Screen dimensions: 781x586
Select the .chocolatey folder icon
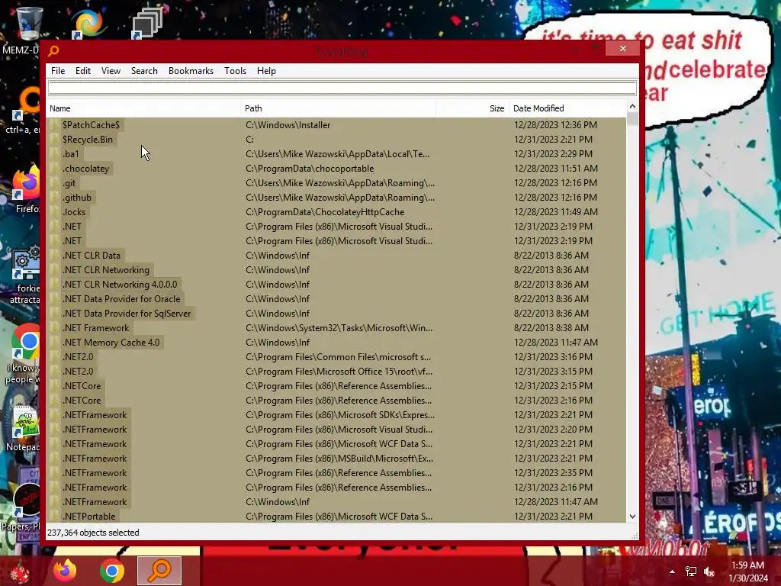coord(54,169)
